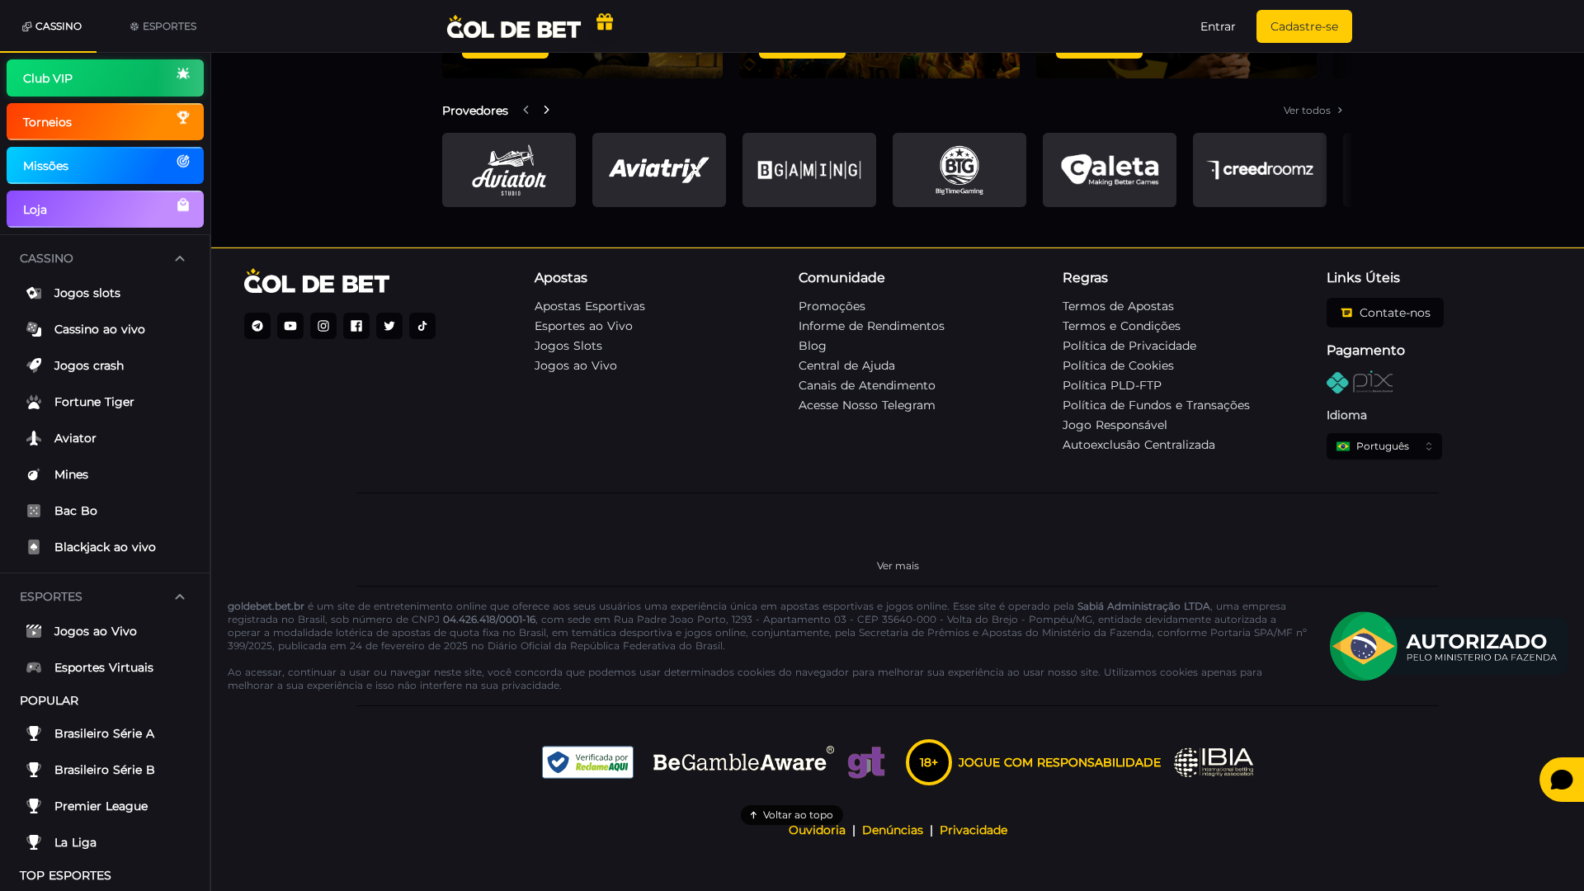This screenshot has height=891, width=1584.
Task: Select the Aviatrix provider card
Action: coord(659,170)
